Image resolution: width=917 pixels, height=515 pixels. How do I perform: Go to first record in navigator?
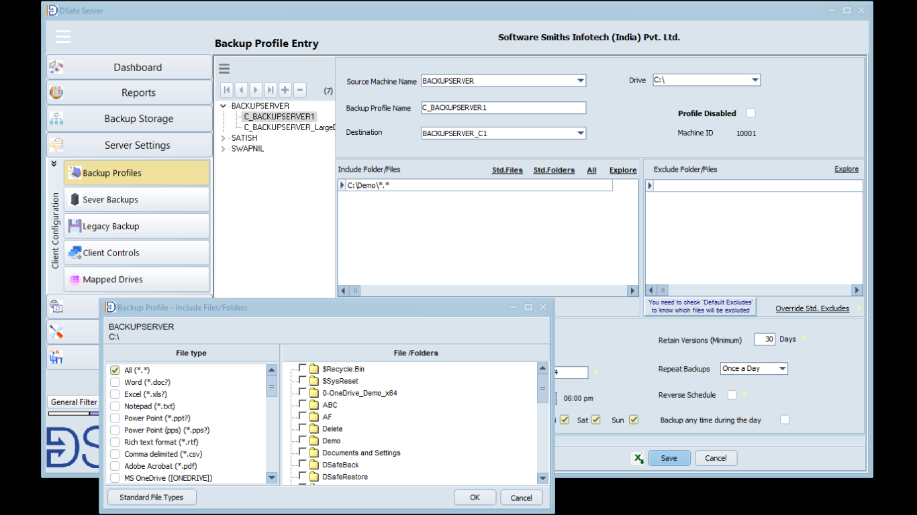point(227,90)
